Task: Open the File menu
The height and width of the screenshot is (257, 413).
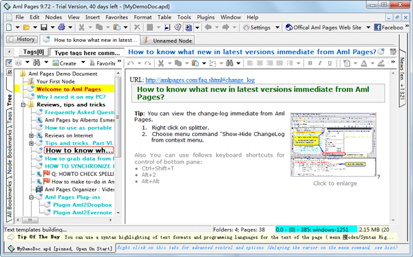Action: point(19,17)
